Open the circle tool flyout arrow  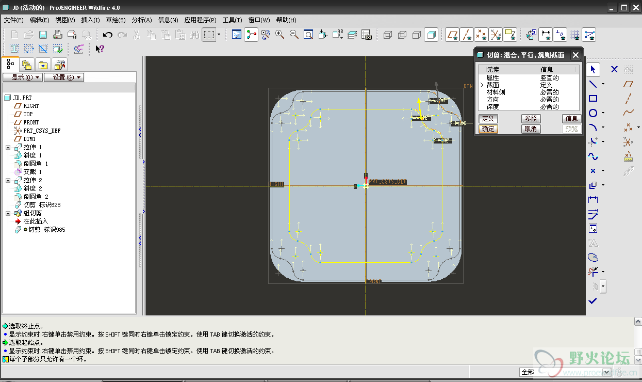coord(603,113)
